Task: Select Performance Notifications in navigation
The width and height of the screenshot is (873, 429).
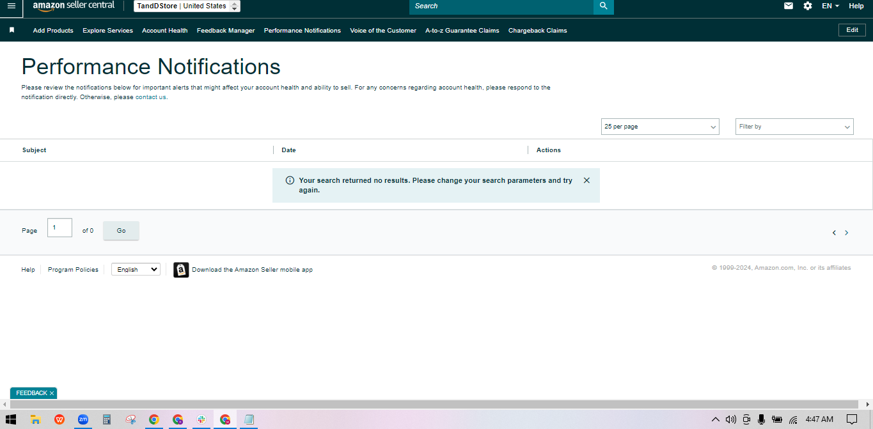Action: tap(303, 31)
